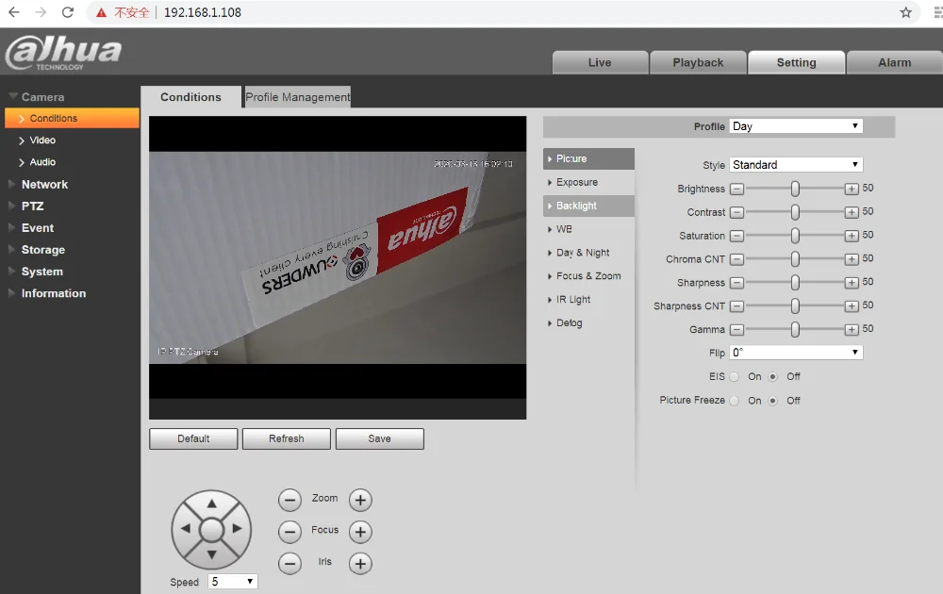Viewport: 943px width, 594px height.
Task: Click the Focus minus button
Action: click(290, 532)
